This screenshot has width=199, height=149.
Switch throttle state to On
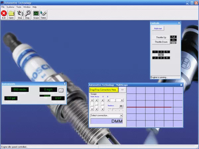pyautogui.click(x=173, y=40)
